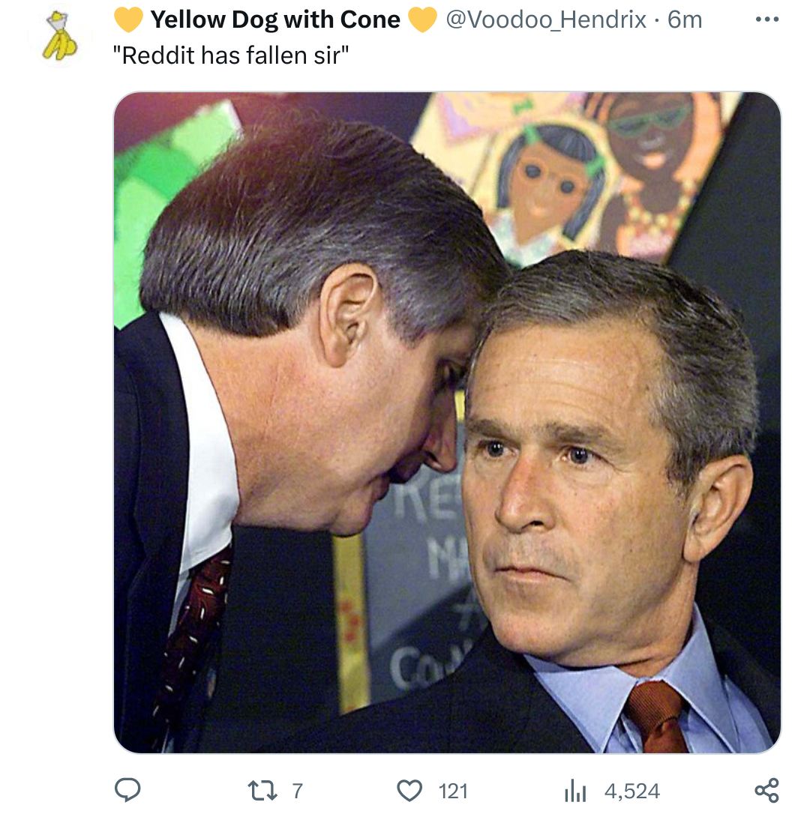Like the tweet with the heart icon
Screen dimensions: 810x817
pyautogui.click(x=409, y=790)
